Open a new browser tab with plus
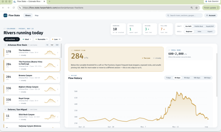 [49, 1]
